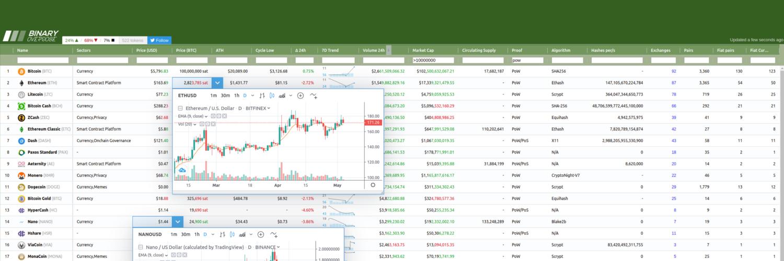The width and height of the screenshot is (784, 261).
Task: Select bar chart style in NANOUSD chart
Action: coord(223,234)
